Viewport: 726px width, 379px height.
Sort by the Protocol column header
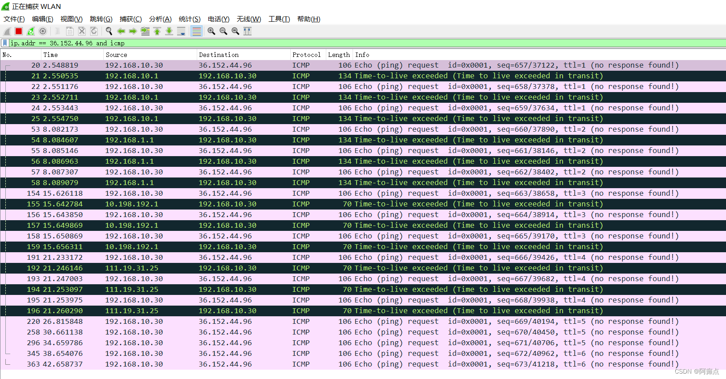point(308,55)
